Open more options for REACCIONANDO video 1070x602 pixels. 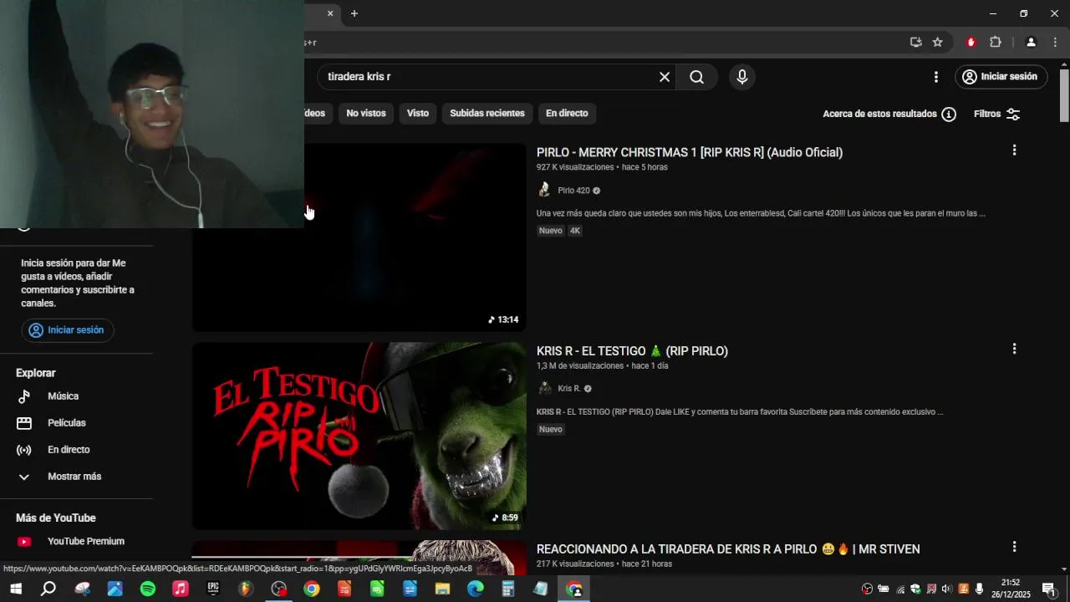coord(1014,547)
